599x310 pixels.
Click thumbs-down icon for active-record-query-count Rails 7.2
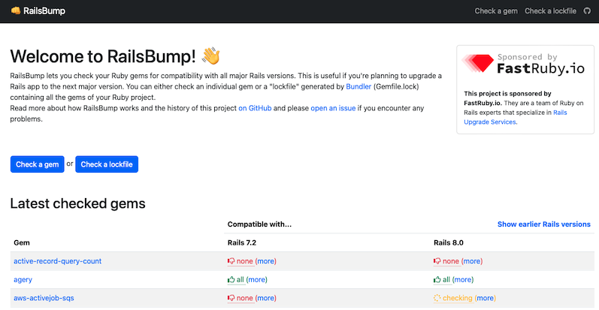(x=231, y=261)
